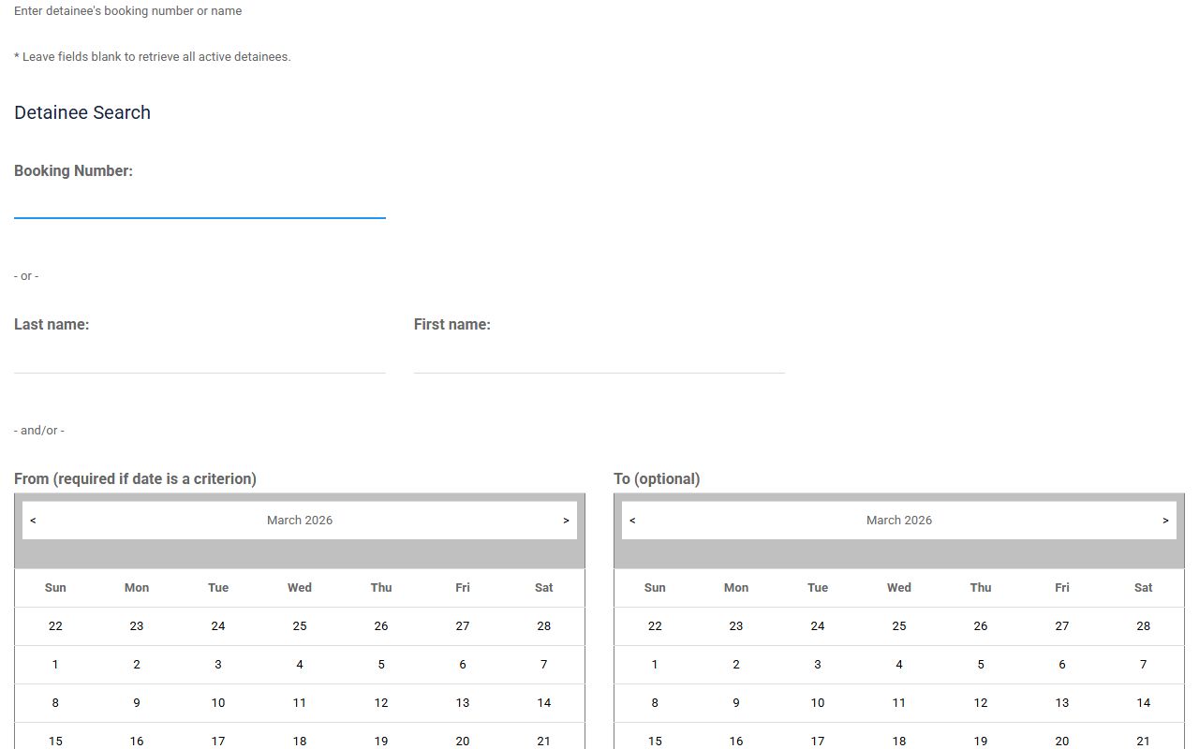Pick March 20 in the From calendar

463,741
